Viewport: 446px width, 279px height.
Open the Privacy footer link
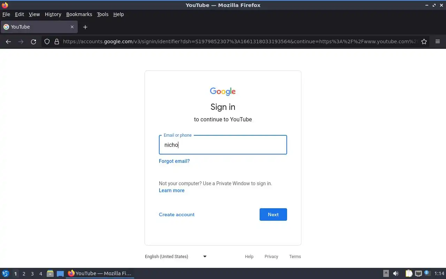(x=271, y=257)
